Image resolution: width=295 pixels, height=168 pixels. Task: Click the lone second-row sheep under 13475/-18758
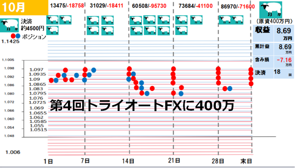52,30
